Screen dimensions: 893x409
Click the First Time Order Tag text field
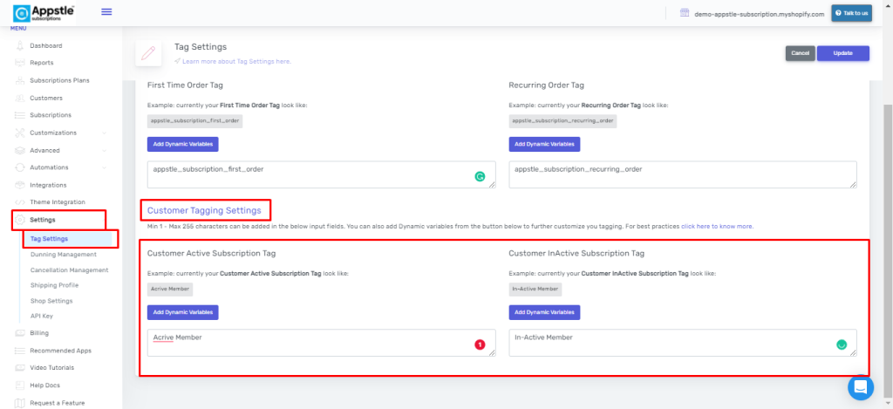(321, 174)
